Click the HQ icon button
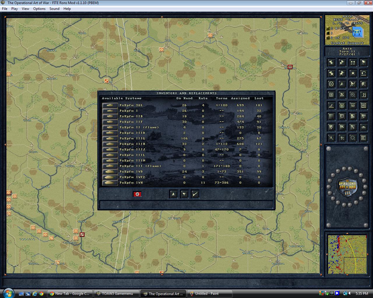 click(x=363, y=106)
